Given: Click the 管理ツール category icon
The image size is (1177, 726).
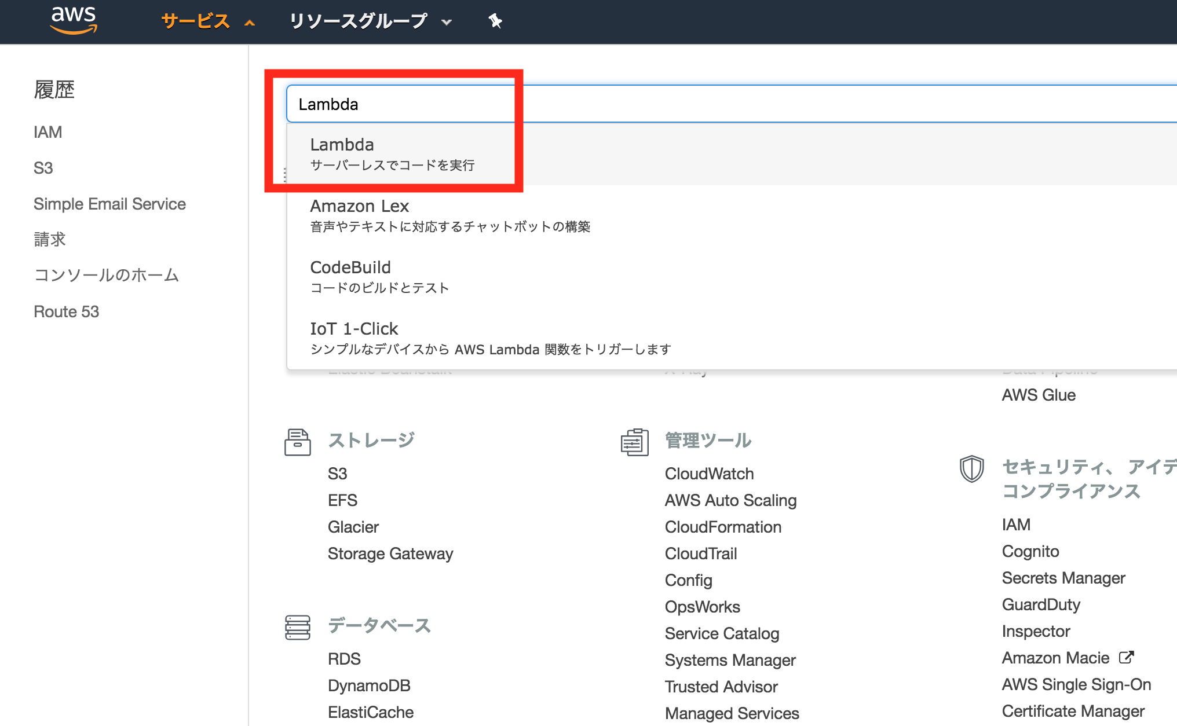Looking at the screenshot, I should coord(635,442).
